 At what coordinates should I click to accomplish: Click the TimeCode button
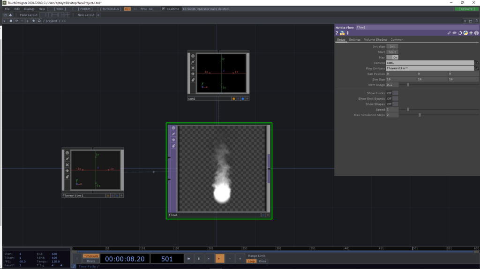pos(91,256)
